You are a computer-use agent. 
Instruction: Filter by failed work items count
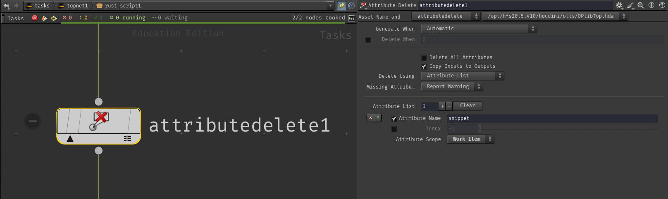[x=67, y=18]
